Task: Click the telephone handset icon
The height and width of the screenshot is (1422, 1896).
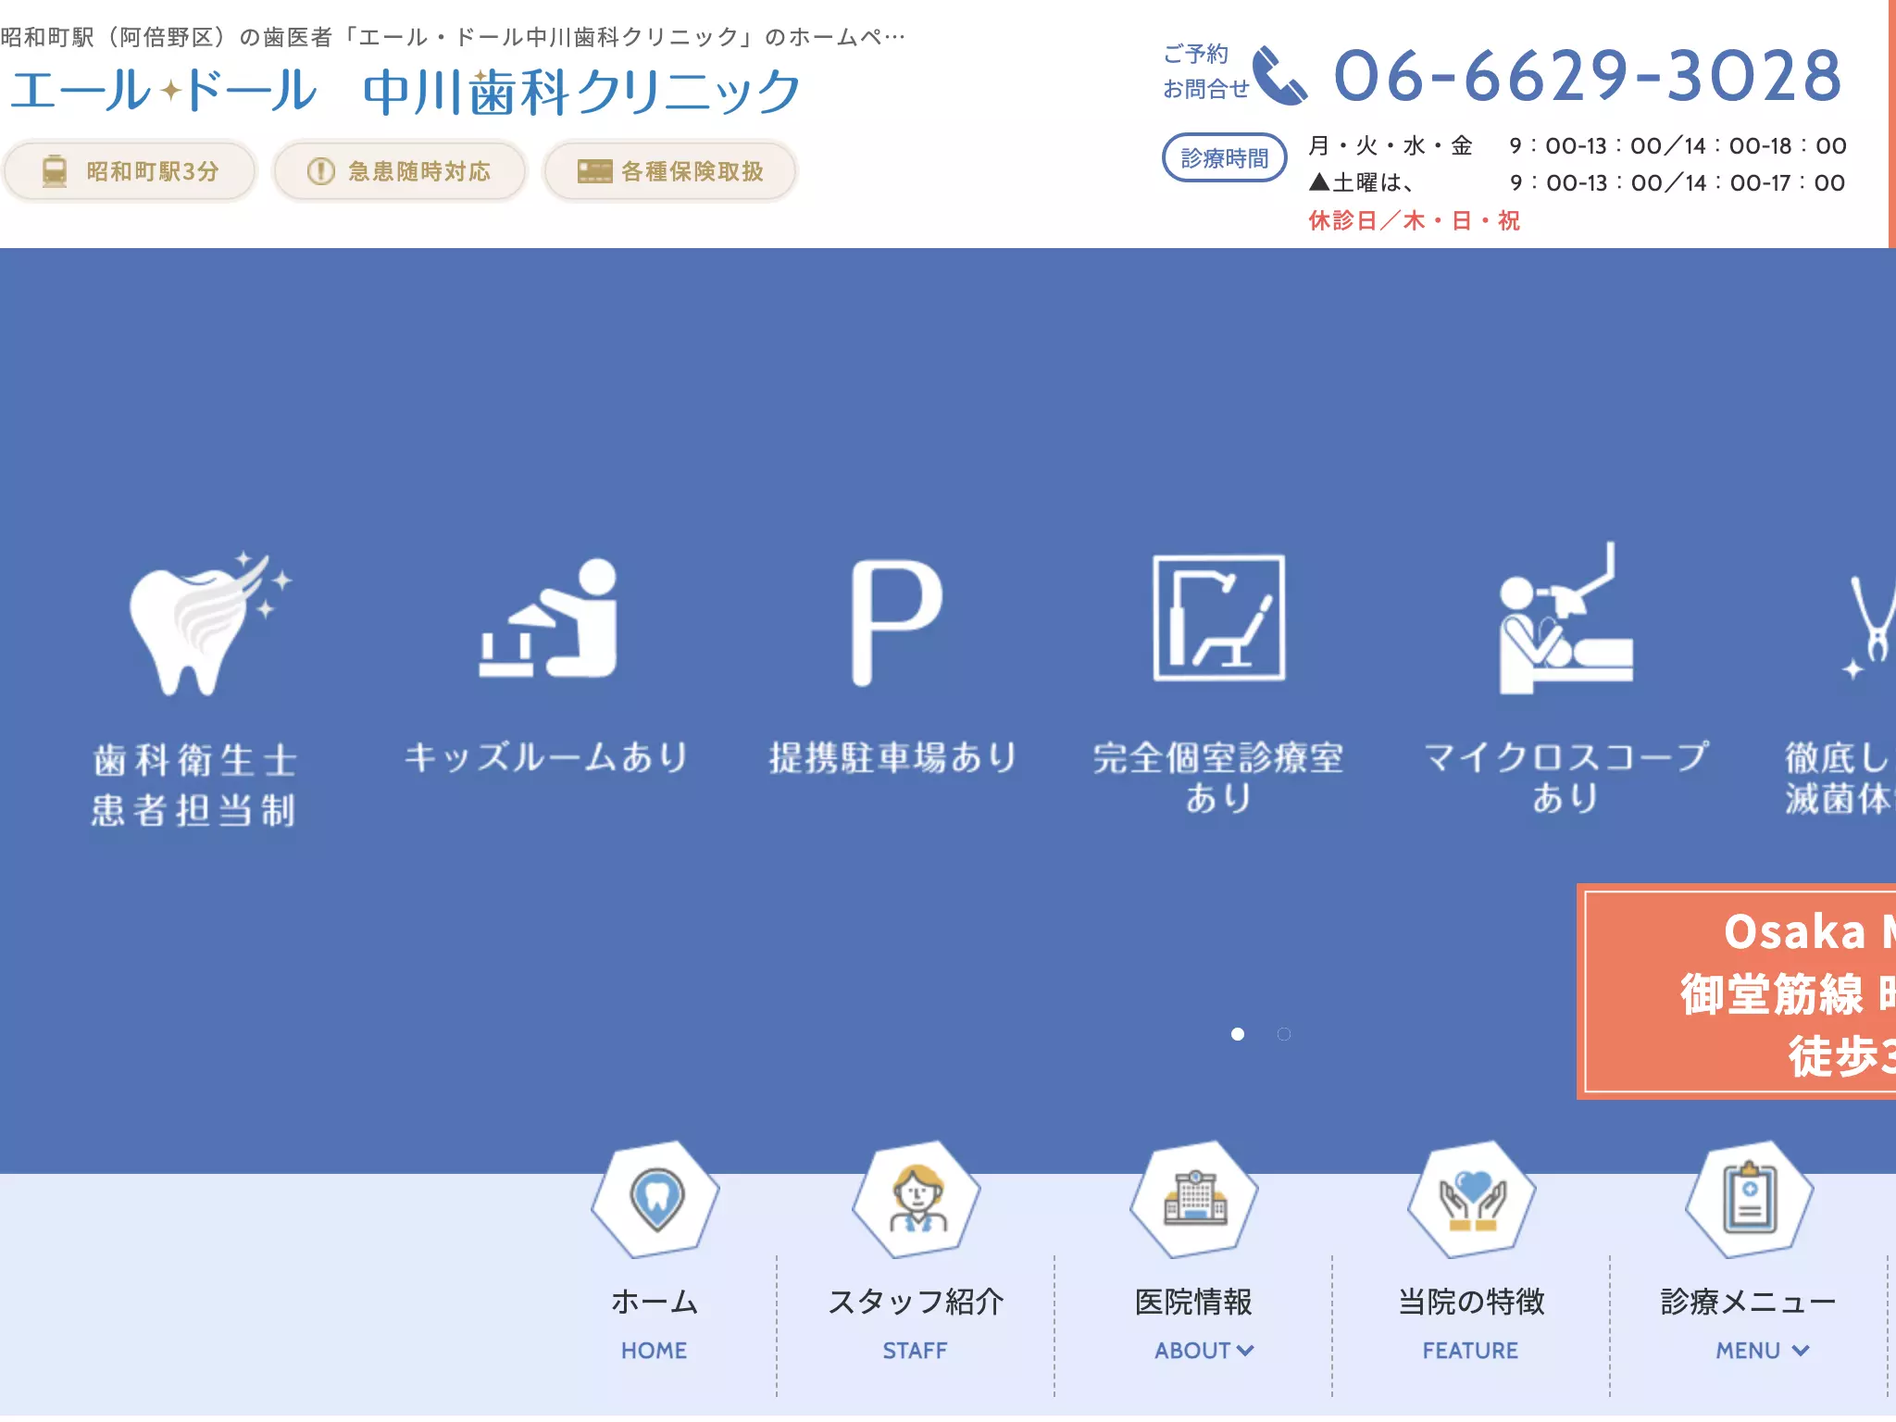Action: coord(1279,75)
